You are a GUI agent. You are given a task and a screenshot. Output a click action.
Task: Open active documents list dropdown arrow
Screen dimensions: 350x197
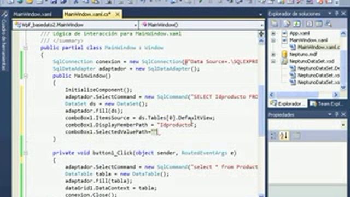coord(260,15)
